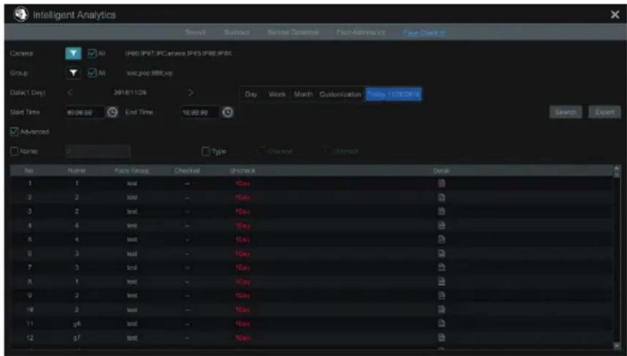Uncheck the Group All checkbox
Image resolution: width=627 pixels, height=356 pixels.
[x=92, y=73]
